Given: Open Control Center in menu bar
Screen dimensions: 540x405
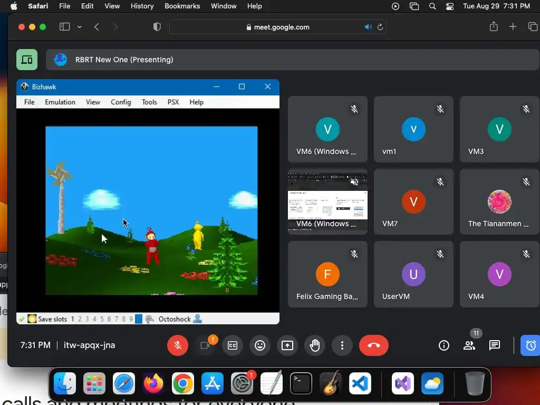Looking at the screenshot, I should pos(450,6).
